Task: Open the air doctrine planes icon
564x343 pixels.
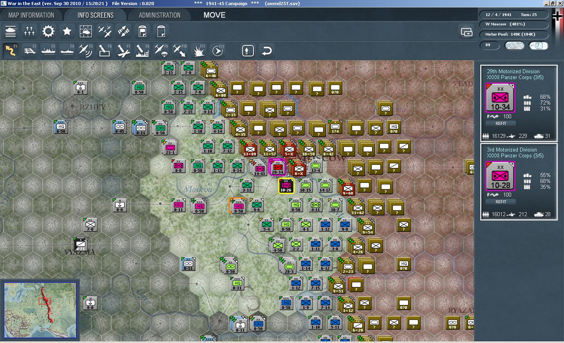Action: click(x=105, y=31)
